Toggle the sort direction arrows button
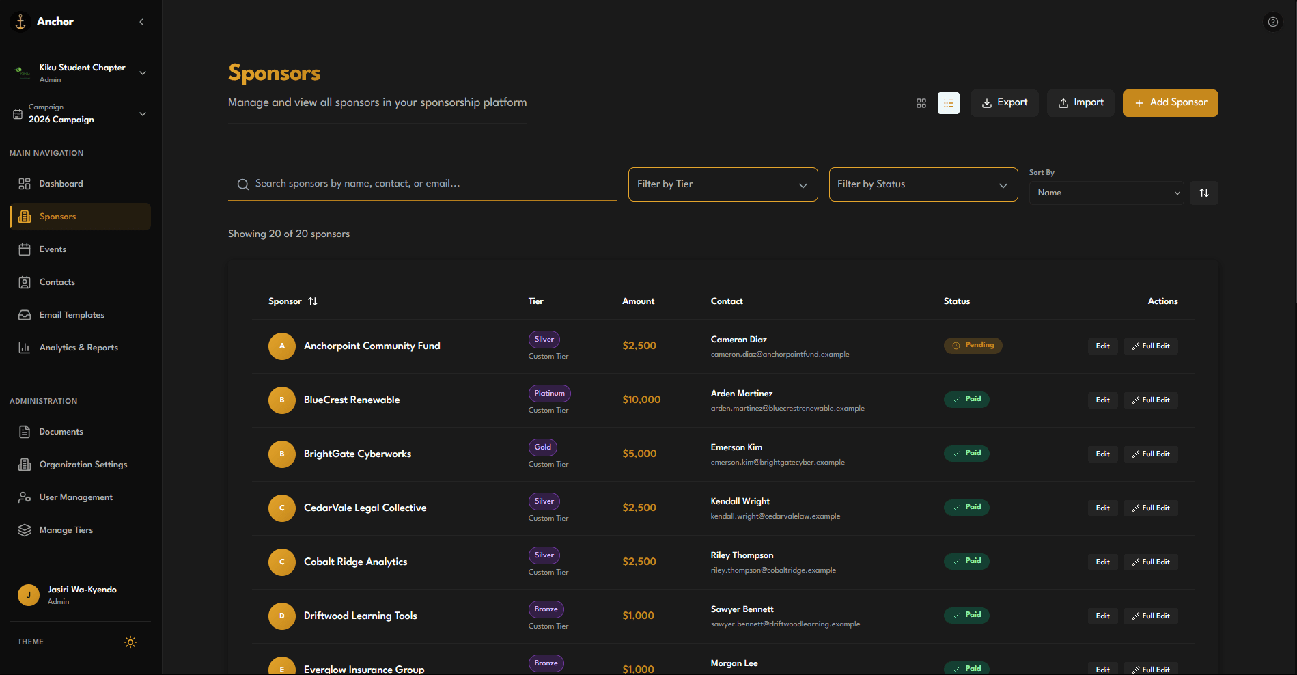The width and height of the screenshot is (1297, 675). [x=1203, y=193]
